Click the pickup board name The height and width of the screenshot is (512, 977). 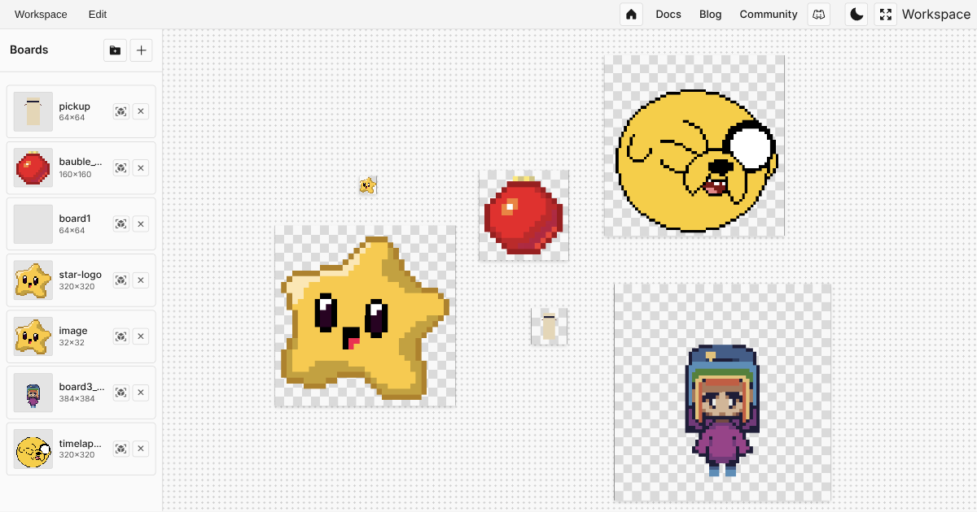[75, 106]
